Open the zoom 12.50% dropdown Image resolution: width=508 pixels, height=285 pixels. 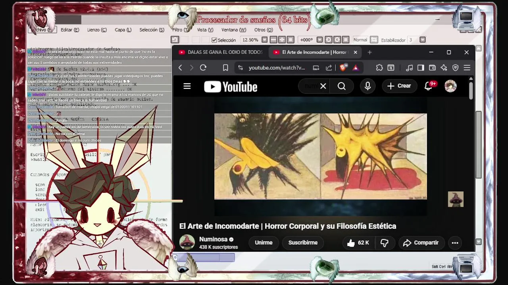[265, 40]
